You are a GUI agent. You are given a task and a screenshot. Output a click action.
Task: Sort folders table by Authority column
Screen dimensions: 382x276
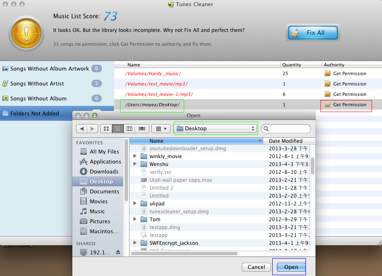(x=352, y=65)
